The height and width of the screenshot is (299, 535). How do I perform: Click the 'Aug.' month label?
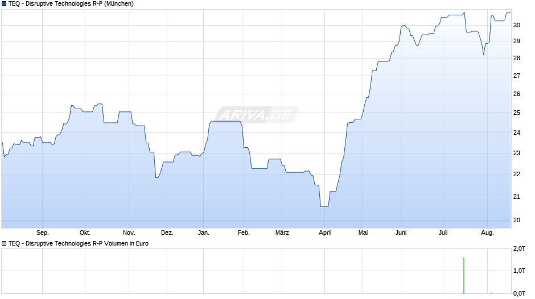click(x=487, y=233)
